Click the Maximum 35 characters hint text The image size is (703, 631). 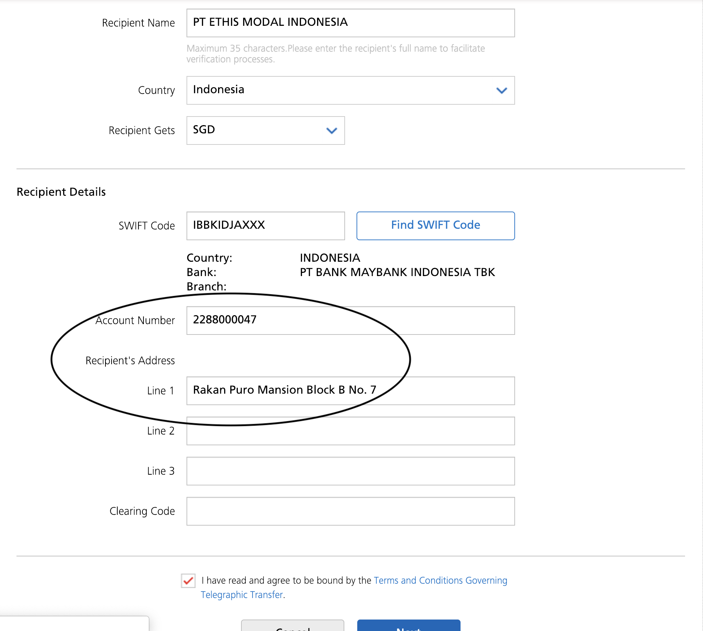pyautogui.click(x=336, y=54)
